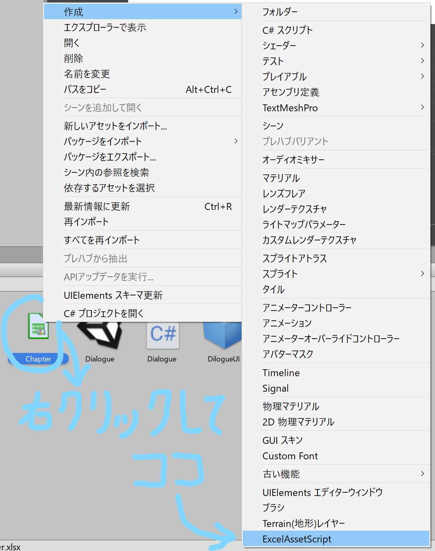This screenshot has height=551, width=435.
Task: Create a new Timeline asset
Action: [x=281, y=372]
